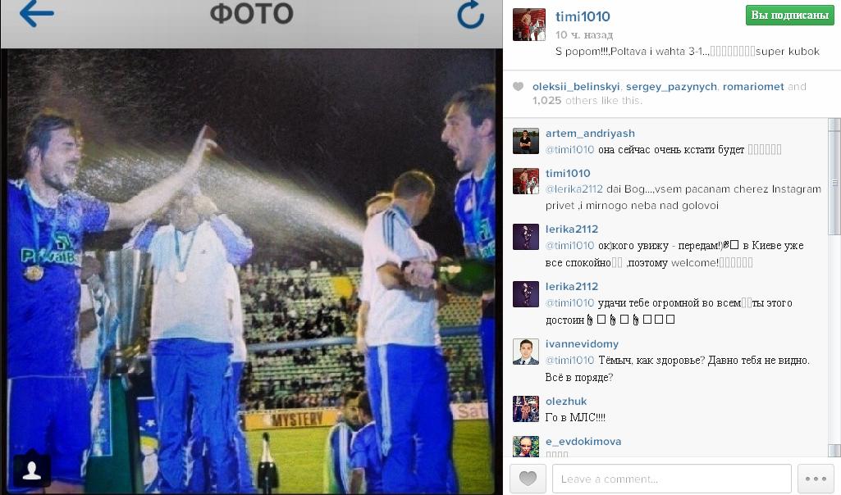Open the timi1010 username link at top

click(583, 16)
